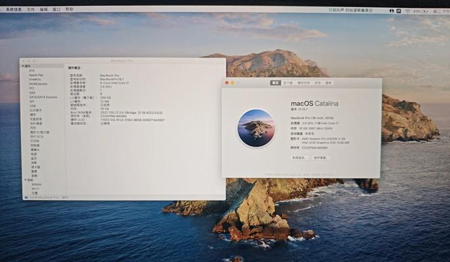Select ATA in the hardware list
450x262 pixels.
tap(31, 71)
